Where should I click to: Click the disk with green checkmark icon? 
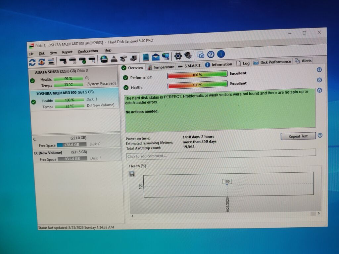(82, 60)
